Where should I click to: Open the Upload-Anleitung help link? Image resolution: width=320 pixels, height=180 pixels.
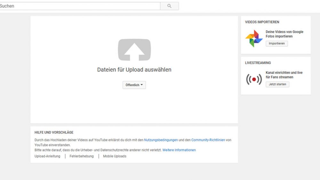(47, 156)
